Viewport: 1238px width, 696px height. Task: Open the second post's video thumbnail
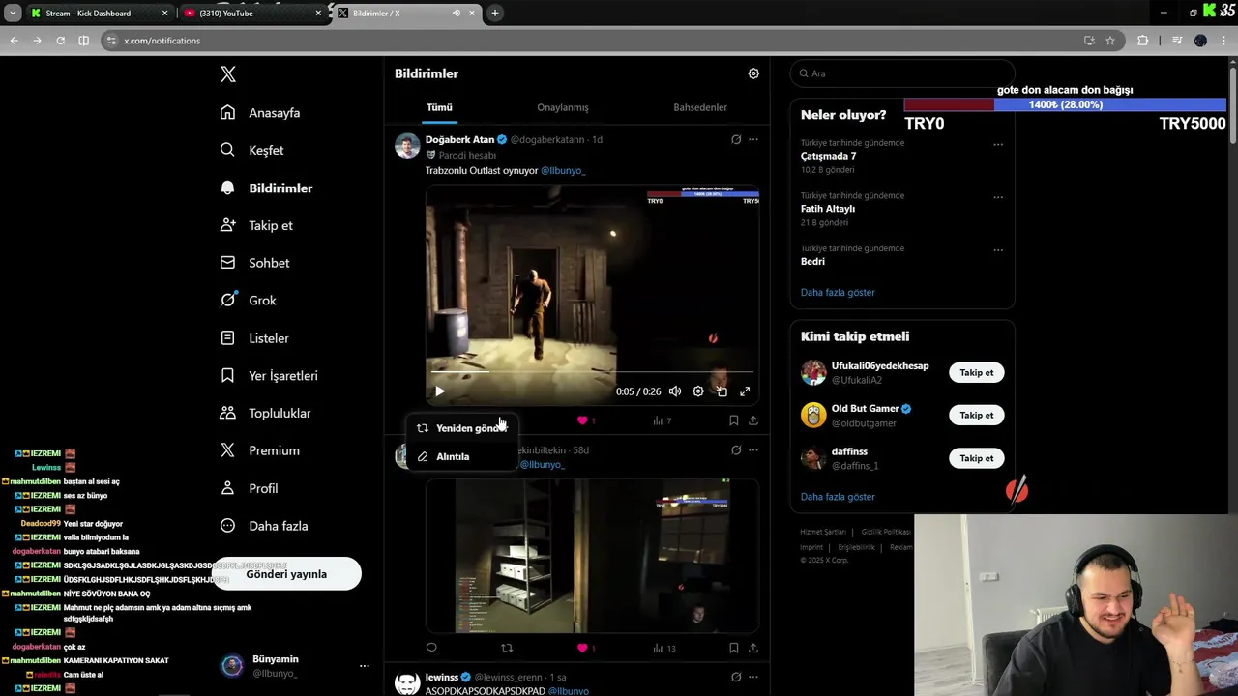tap(592, 556)
